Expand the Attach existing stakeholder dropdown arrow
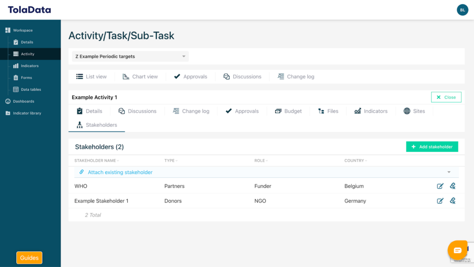474x267 pixels. pos(449,172)
